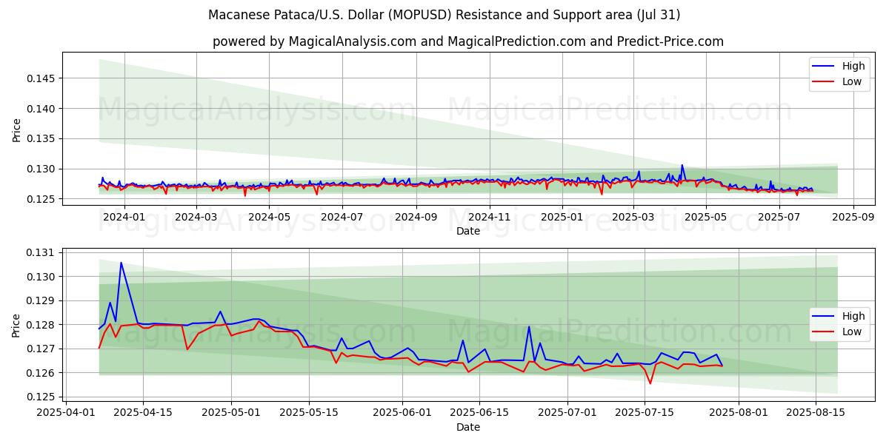Screen dimensions: 889x444
Task: Click the 0.128 tick on bottom chart
Action: tap(41, 325)
